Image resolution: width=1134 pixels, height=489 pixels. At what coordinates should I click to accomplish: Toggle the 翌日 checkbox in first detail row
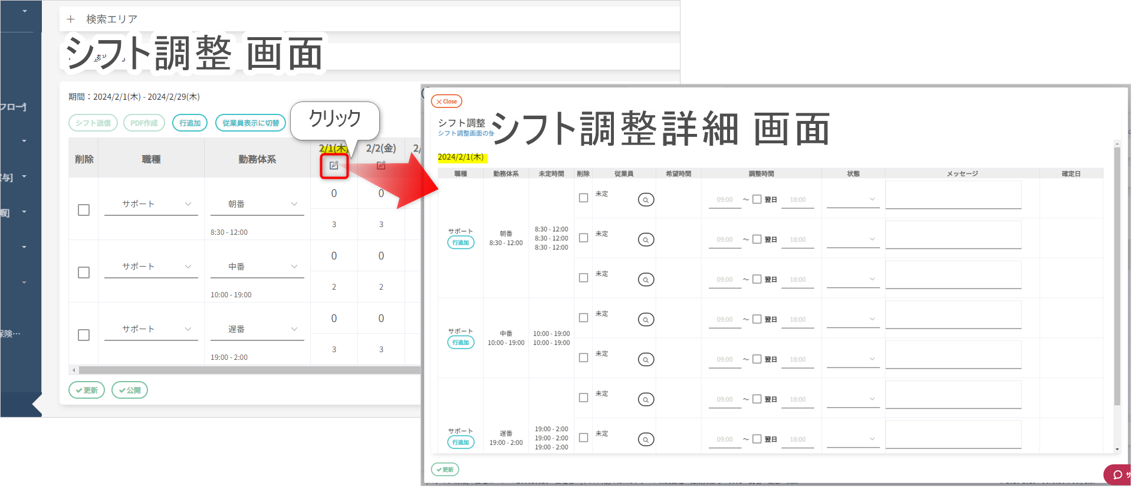click(757, 199)
